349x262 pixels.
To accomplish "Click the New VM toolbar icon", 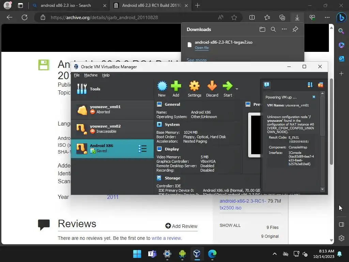I will tap(162, 89).
